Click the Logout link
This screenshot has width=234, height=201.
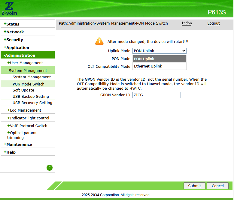point(213,23)
